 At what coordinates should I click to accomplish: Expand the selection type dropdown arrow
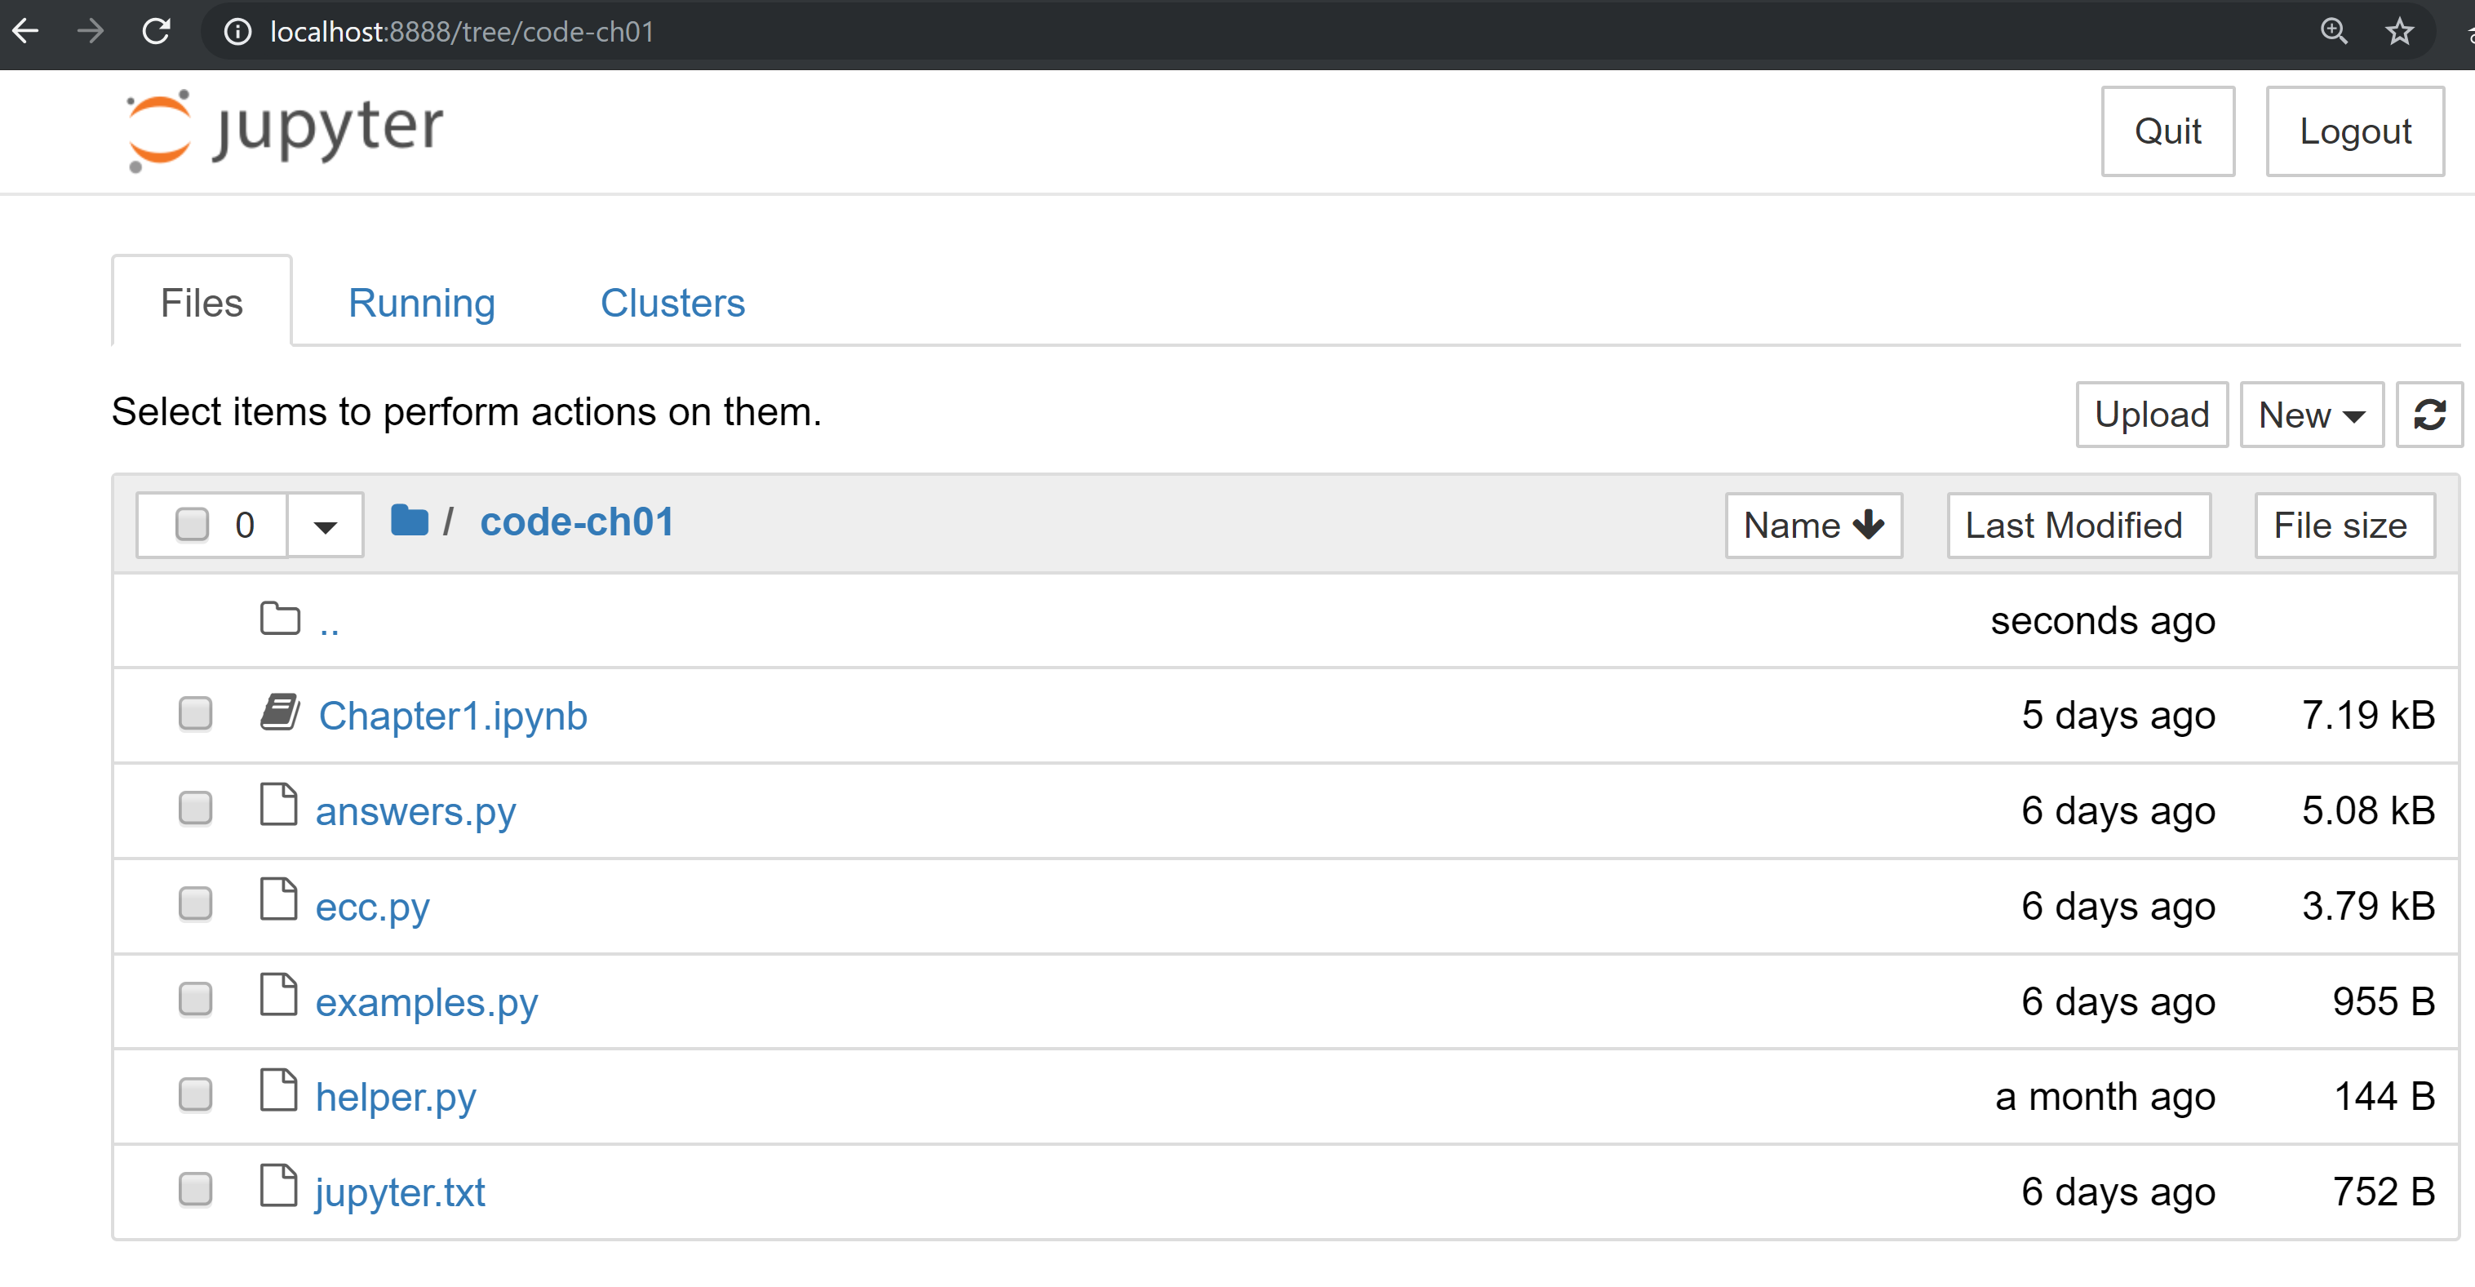[325, 526]
